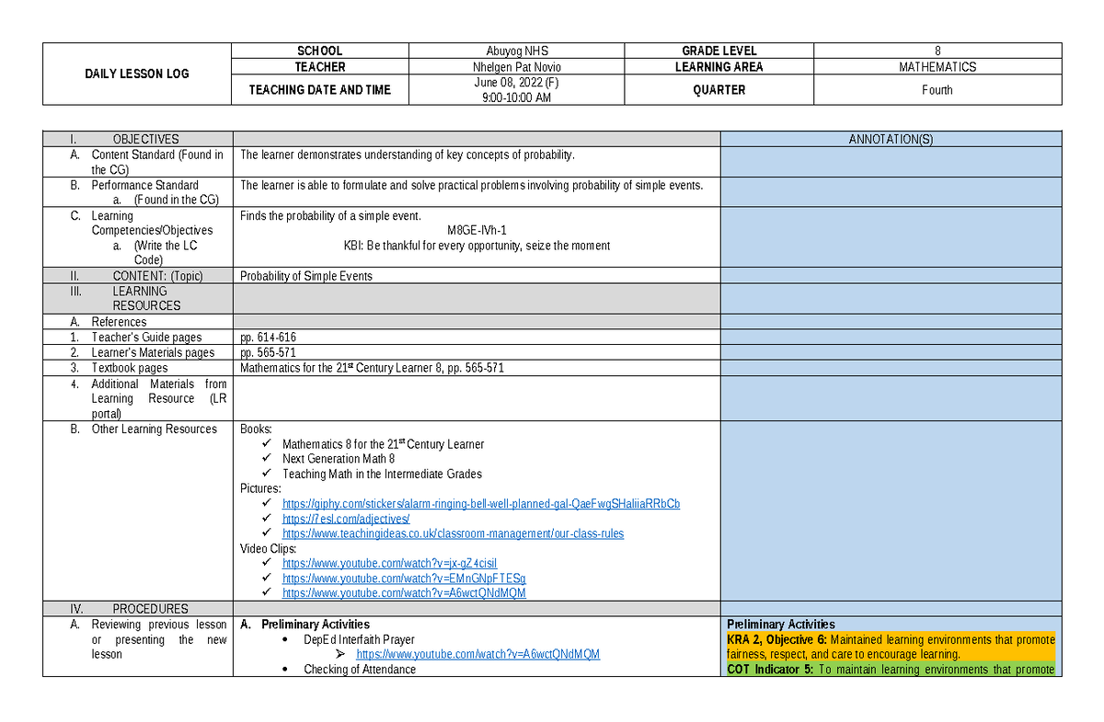The width and height of the screenshot is (1104, 722).
Task: Click the yellow-highlighted KRA 2, Objective 6 text
Action: tap(890, 647)
